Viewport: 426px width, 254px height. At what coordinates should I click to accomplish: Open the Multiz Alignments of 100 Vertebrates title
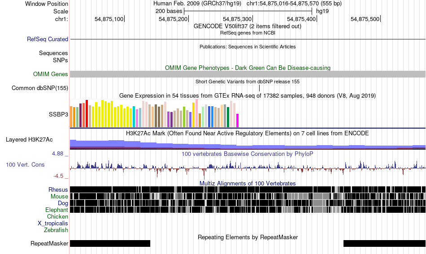(248, 184)
